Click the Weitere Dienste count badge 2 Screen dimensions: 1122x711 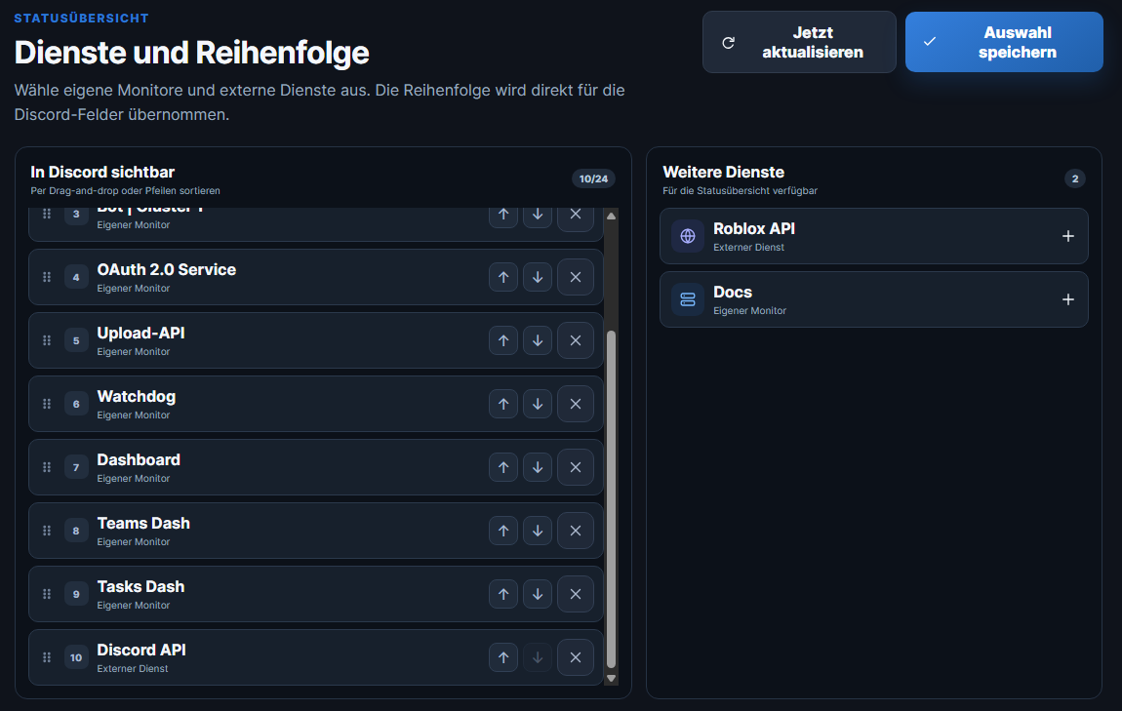click(x=1075, y=178)
